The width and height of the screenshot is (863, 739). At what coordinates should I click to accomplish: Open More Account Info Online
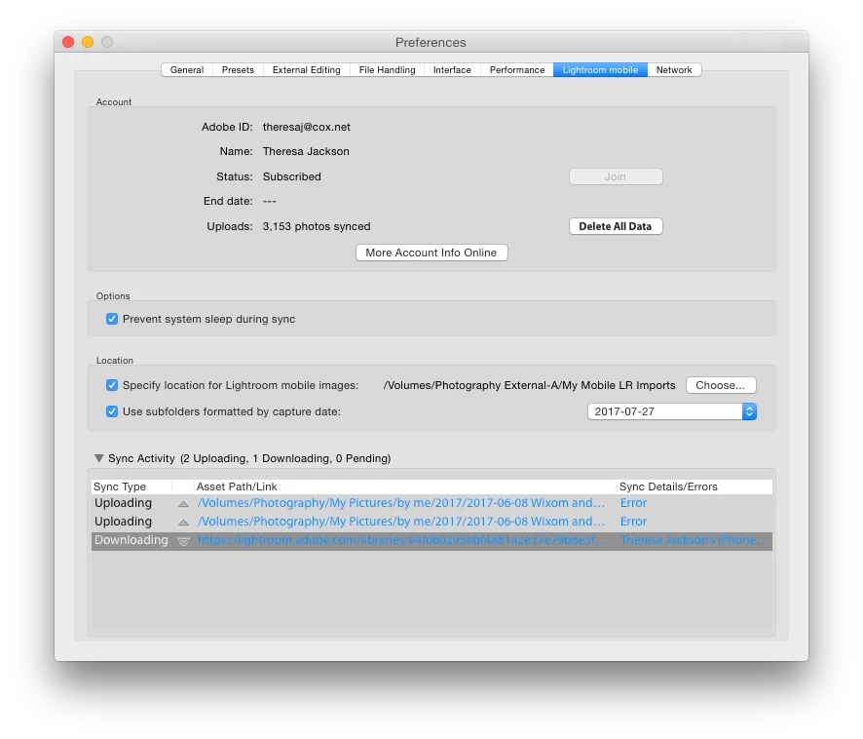pyautogui.click(x=431, y=253)
